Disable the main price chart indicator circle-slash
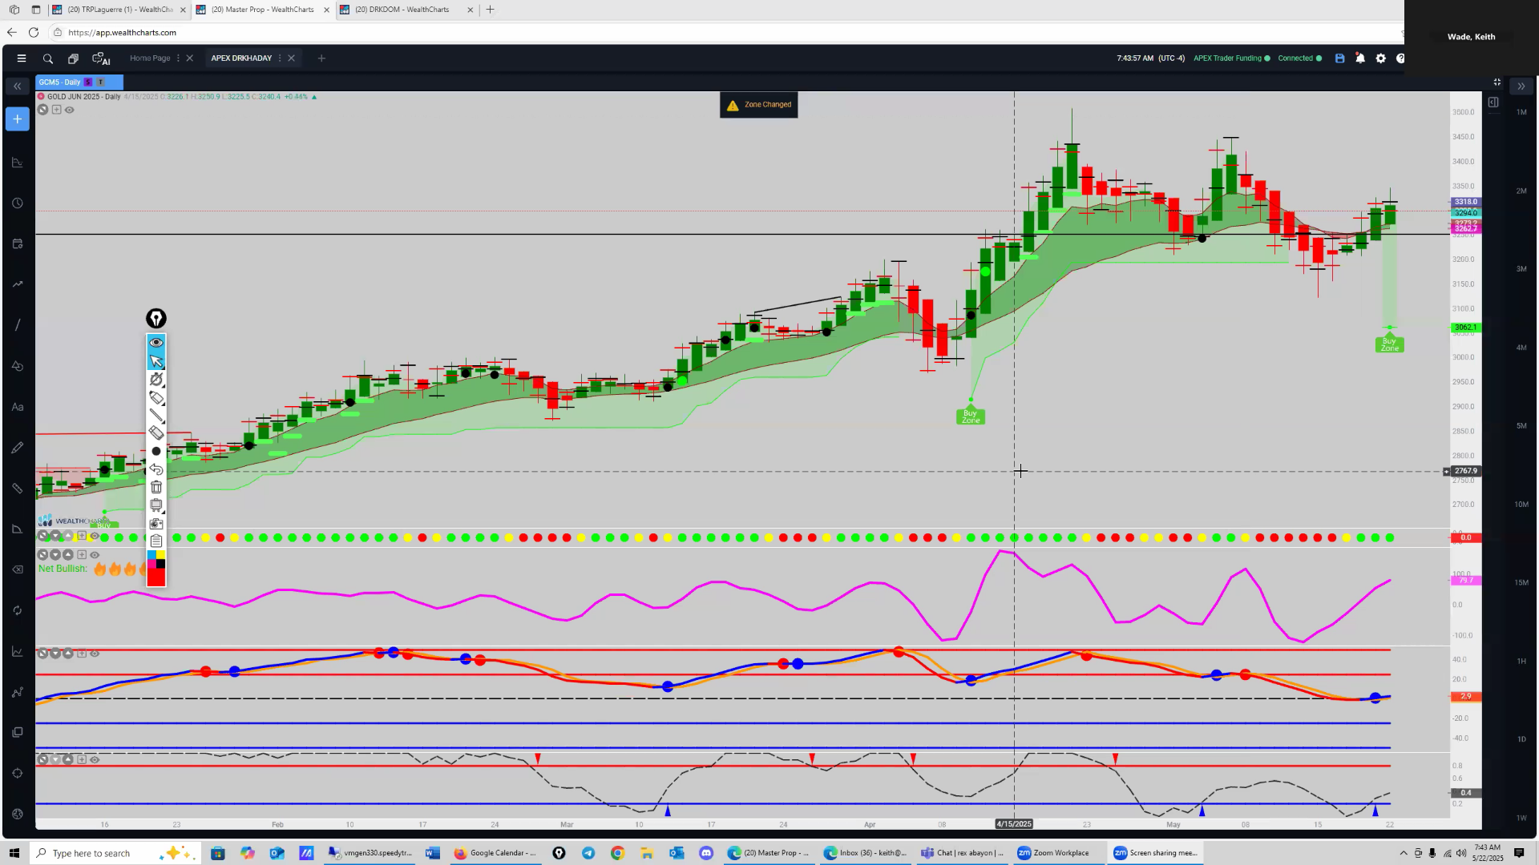 (x=43, y=110)
